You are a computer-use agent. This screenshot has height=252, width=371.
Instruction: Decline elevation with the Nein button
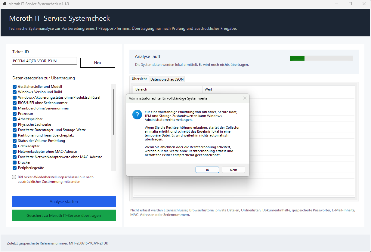coord(233,170)
